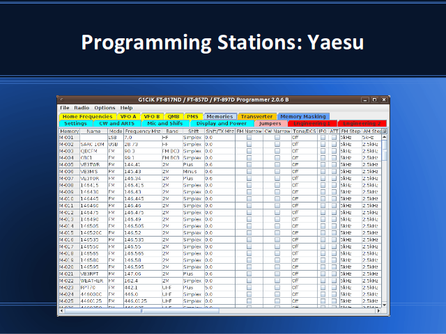Click the Tone/DCS column header
Viewport: 446px width, 334px height.
pos(305,132)
